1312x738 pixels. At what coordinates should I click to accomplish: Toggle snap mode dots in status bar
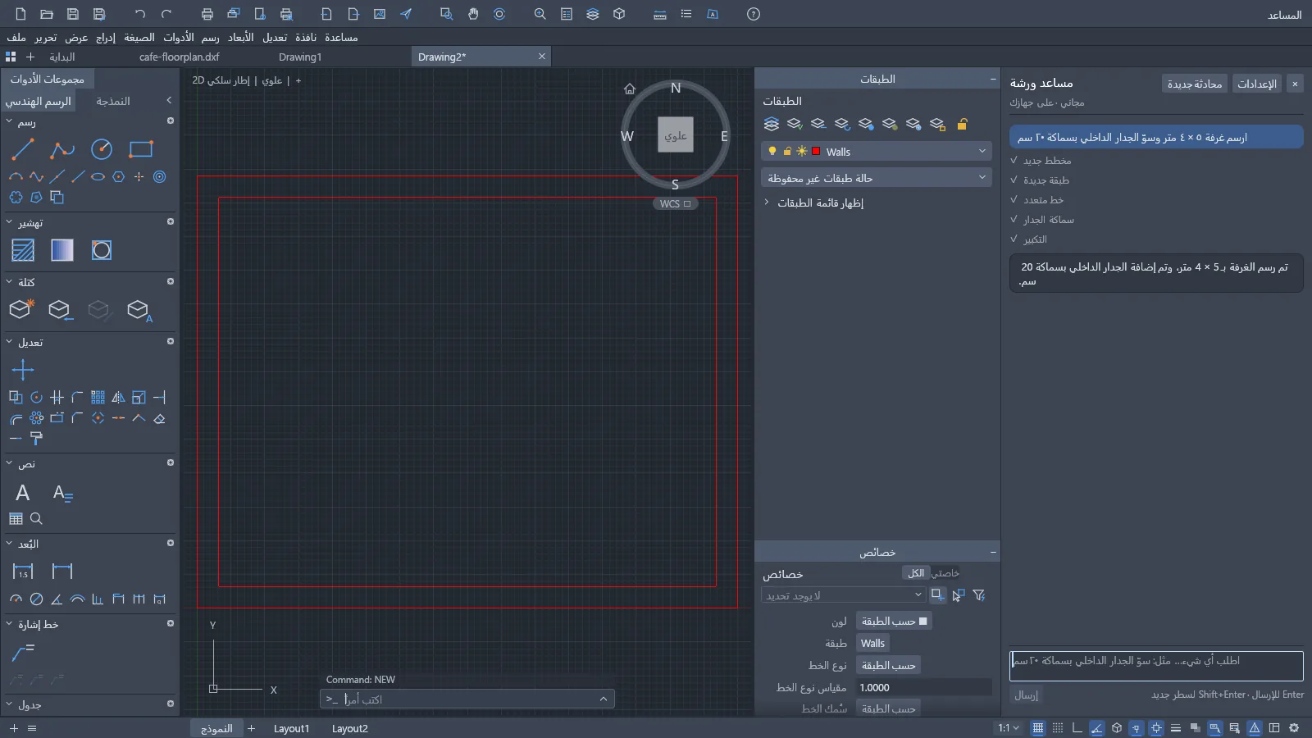point(1058,728)
